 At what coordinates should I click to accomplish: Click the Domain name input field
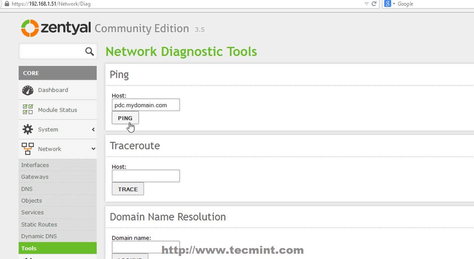[x=146, y=247]
